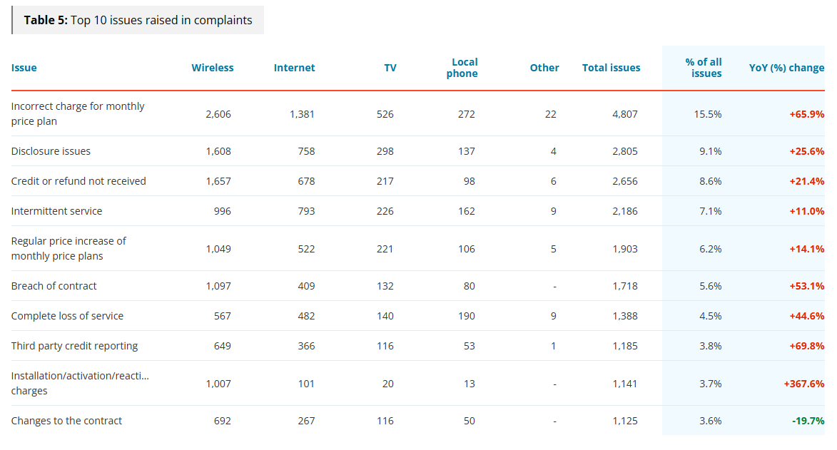Click Credit or refund not received row

pos(78,181)
